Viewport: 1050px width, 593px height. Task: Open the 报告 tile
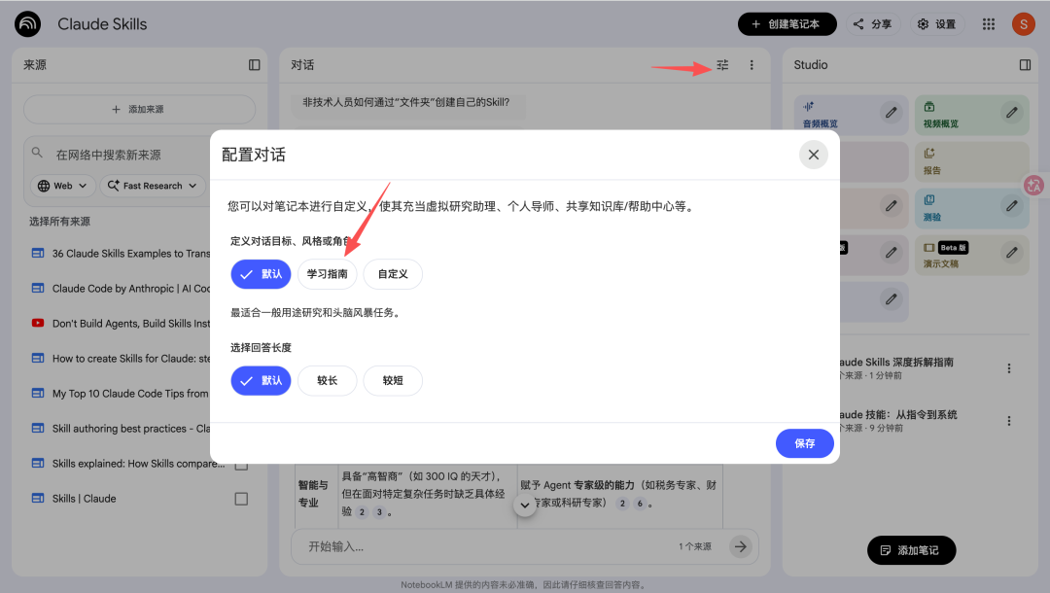971,161
